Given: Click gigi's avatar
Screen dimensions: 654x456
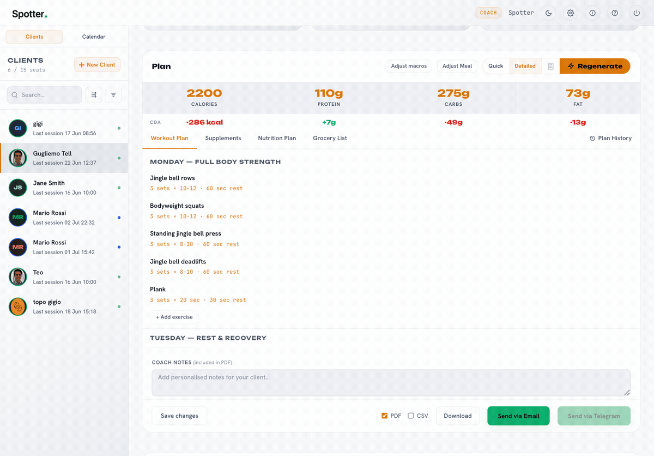Looking at the screenshot, I should pos(17,128).
